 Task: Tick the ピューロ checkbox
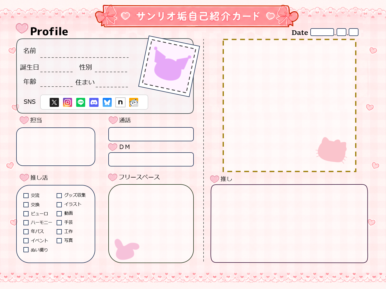click(26, 214)
